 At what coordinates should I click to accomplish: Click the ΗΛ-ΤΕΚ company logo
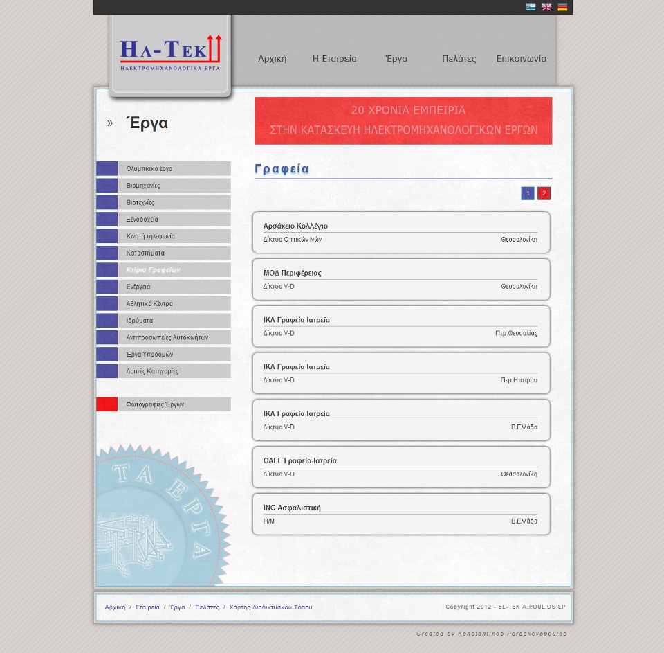pyautogui.click(x=170, y=53)
